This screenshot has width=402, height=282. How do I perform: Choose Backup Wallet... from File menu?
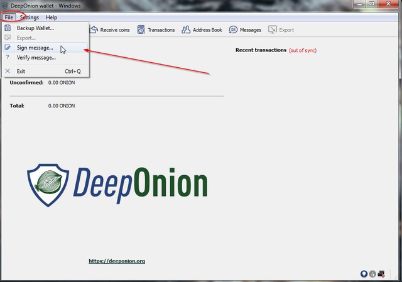tap(45, 28)
